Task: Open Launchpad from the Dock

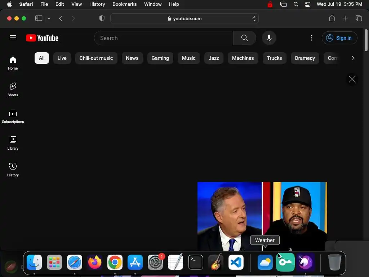Action: coord(54,262)
